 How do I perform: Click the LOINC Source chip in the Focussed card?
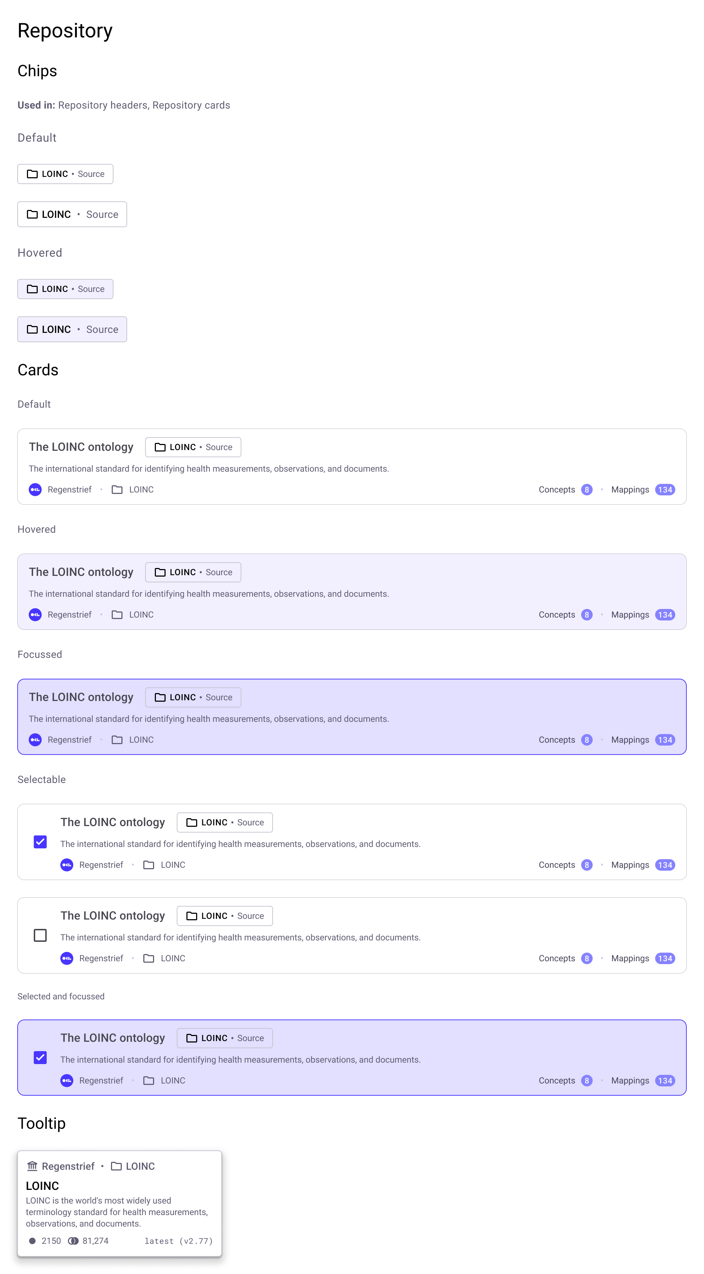(x=193, y=697)
